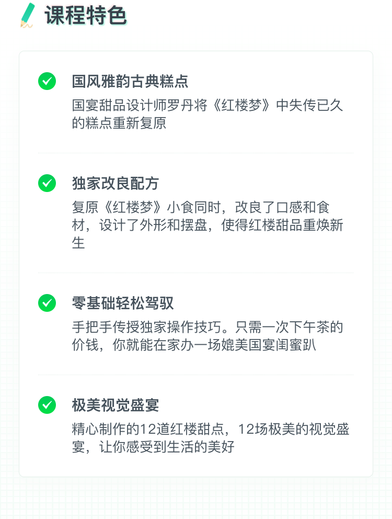The height and width of the screenshot is (519, 392).
Task: Select the checkmark icon for 零基础轻松驾驭
Action: 47,303
